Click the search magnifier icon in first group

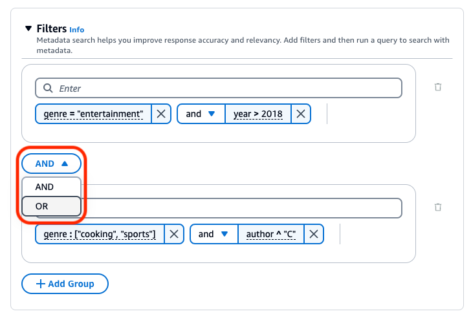coord(48,88)
